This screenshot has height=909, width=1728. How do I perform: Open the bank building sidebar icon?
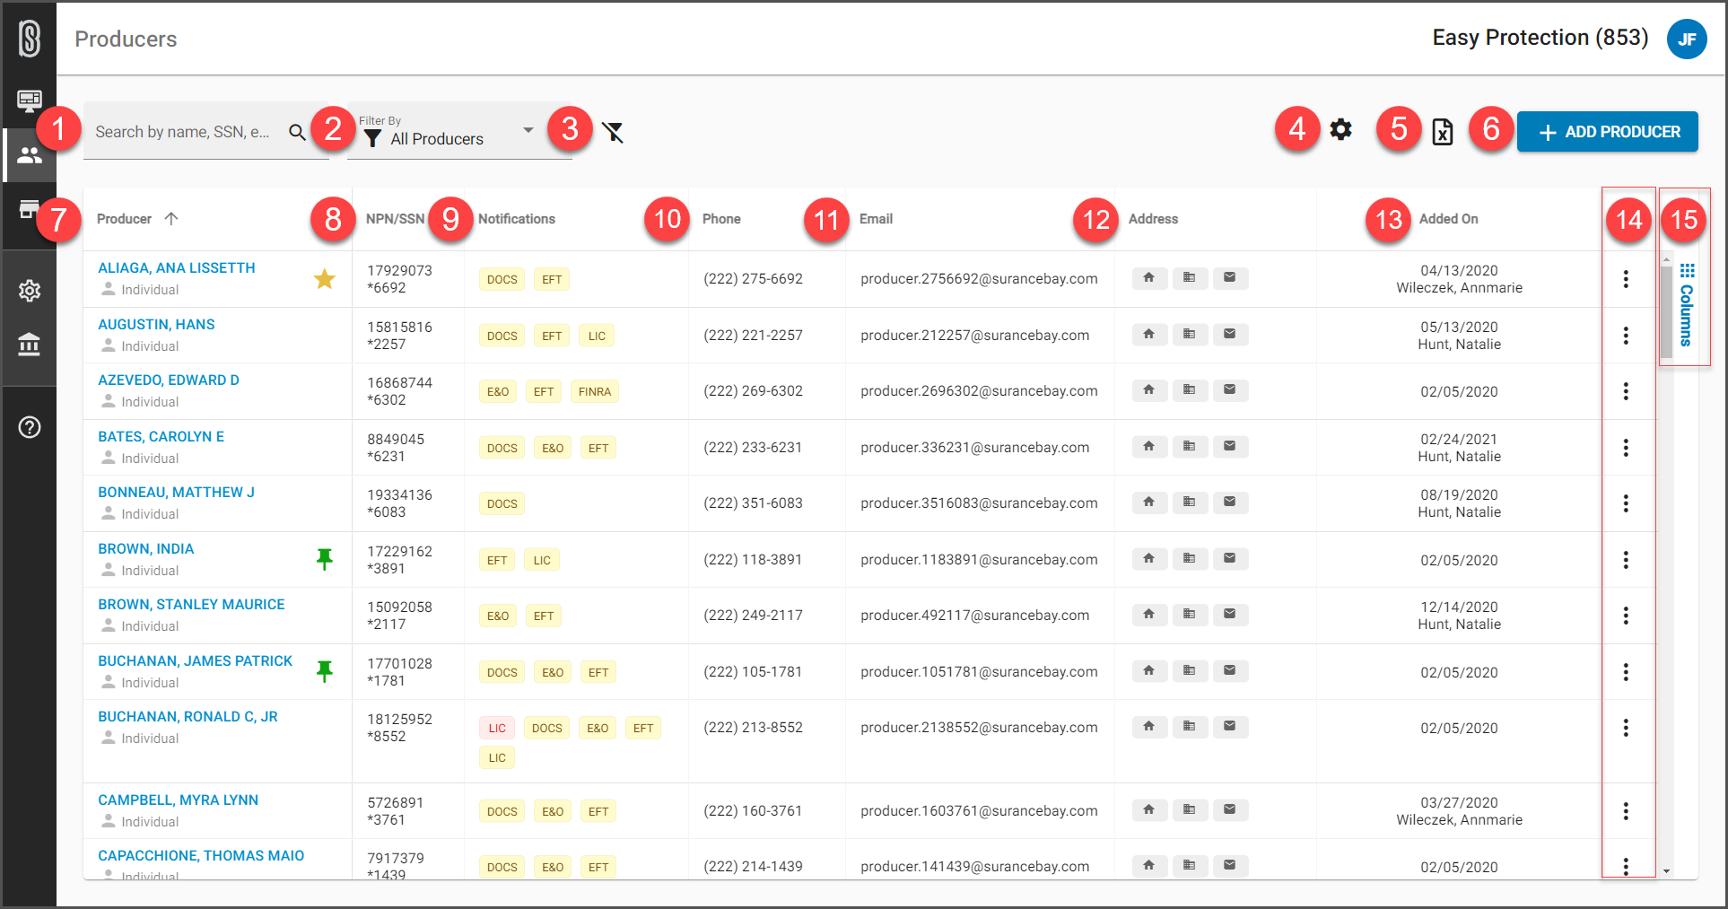(x=30, y=344)
